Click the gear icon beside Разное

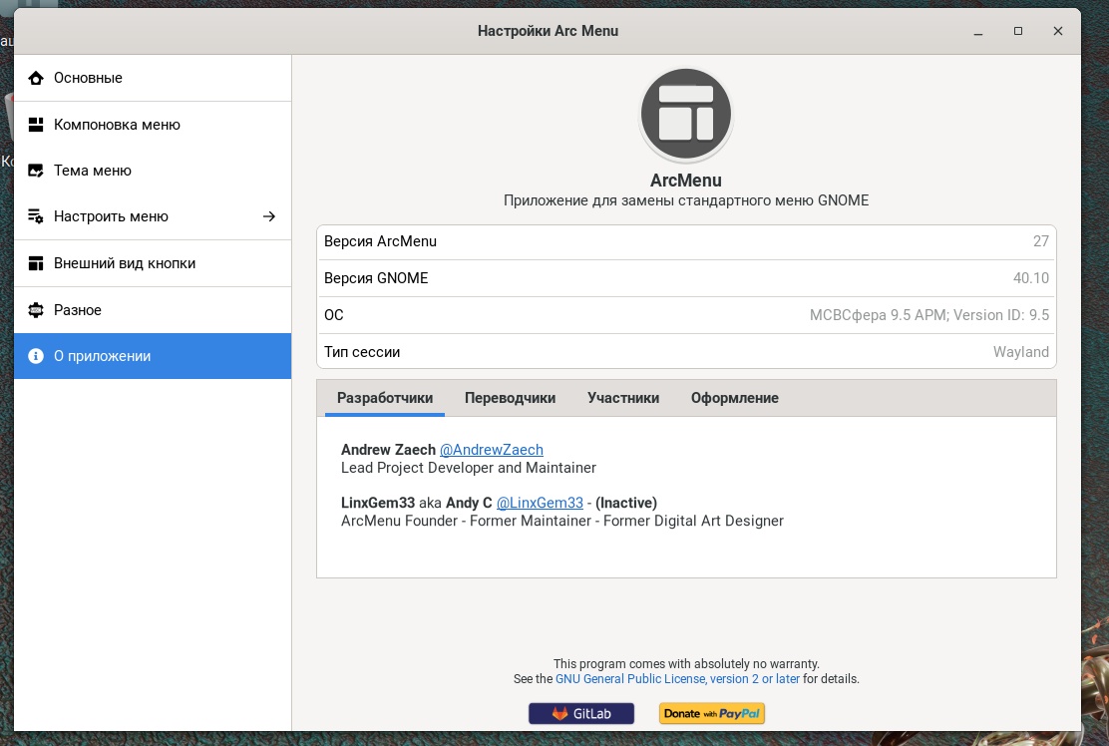click(35, 310)
